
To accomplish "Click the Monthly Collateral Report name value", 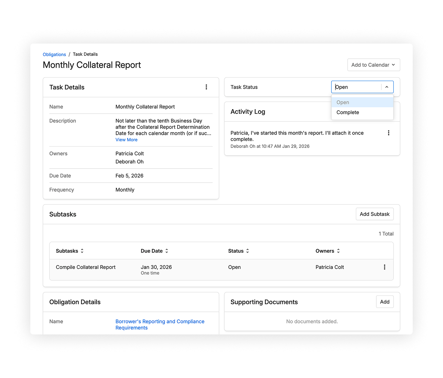I will (145, 107).
